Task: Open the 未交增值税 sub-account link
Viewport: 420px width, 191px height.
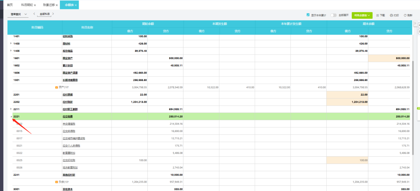Action: (69, 124)
